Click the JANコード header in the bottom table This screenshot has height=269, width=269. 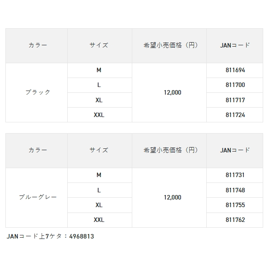(x=235, y=150)
